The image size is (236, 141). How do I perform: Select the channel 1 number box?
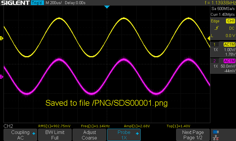pyautogui.click(x=214, y=44)
